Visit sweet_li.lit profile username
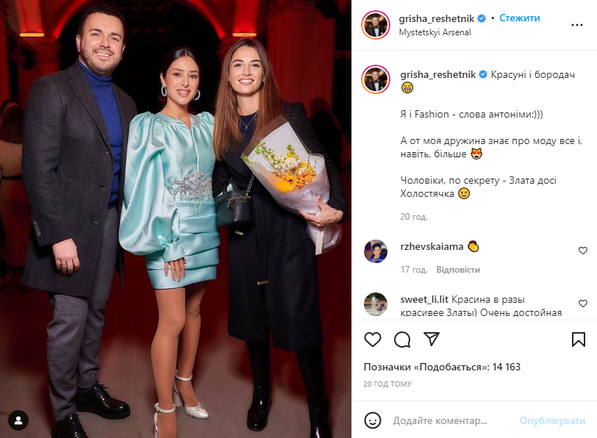The image size is (597, 438). coord(424,300)
